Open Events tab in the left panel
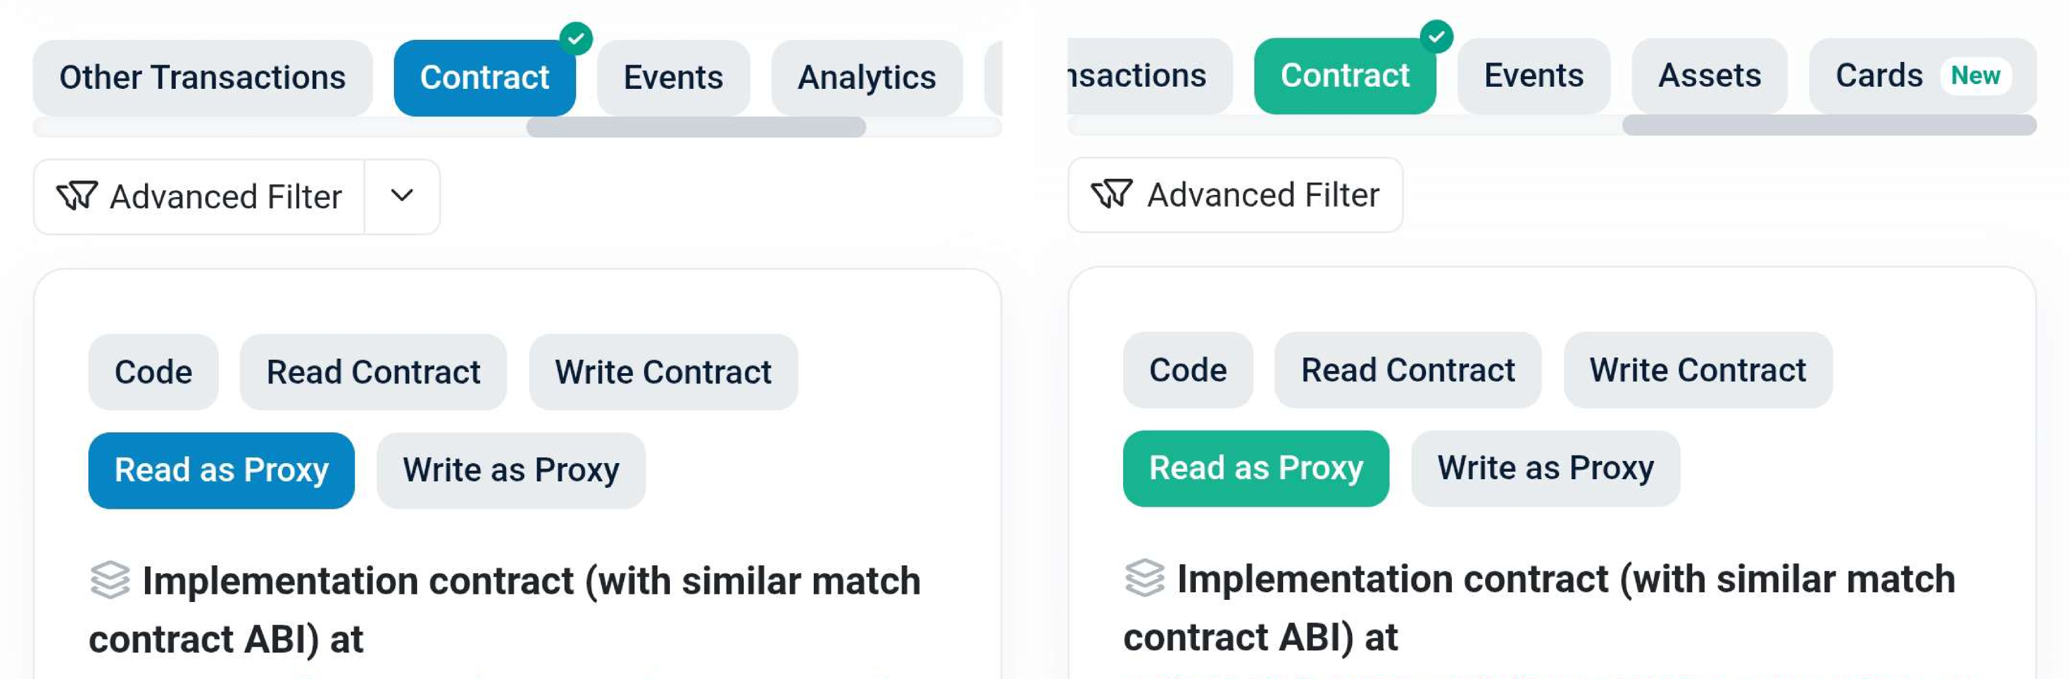The image size is (2070, 679). pyautogui.click(x=673, y=78)
